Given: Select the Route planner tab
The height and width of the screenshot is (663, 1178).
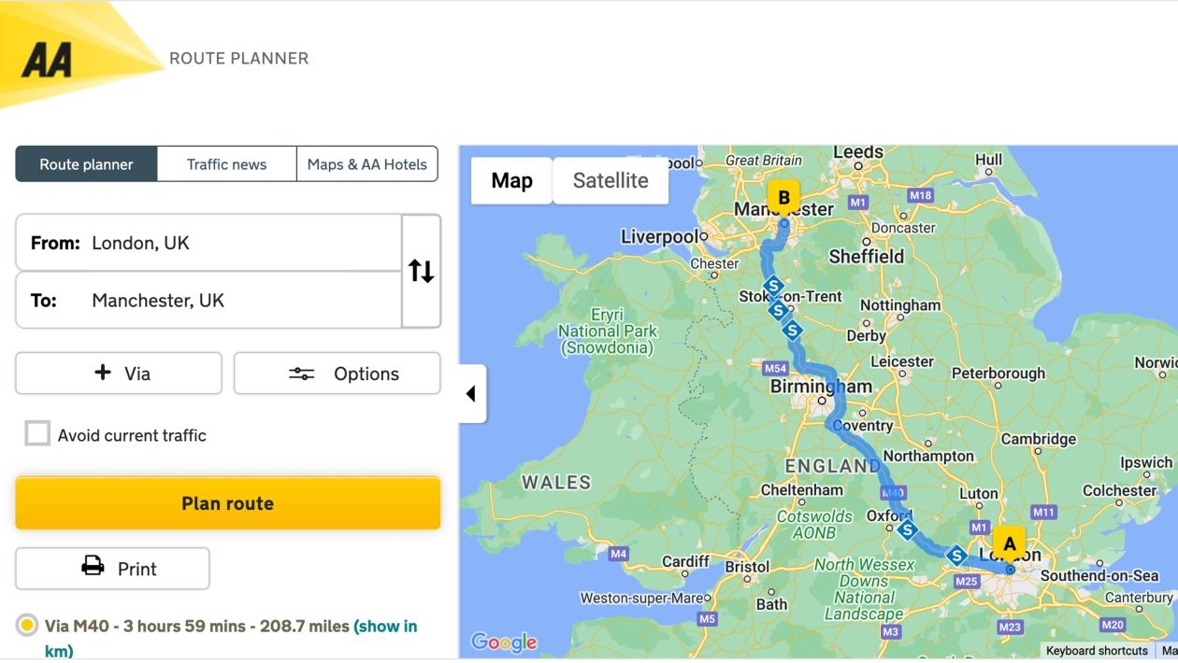Looking at the screenshot, I should (86, 163).
